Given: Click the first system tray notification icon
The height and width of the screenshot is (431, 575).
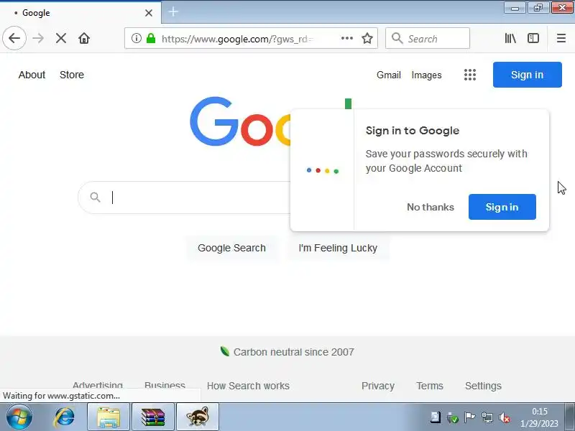Looking at the screenshot, I should tap(436, 417).
